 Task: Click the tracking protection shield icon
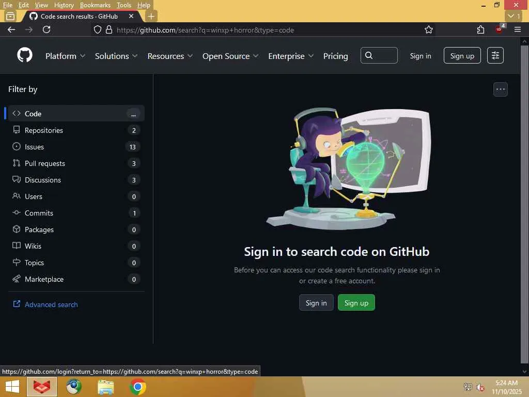[x=98, y=29]
